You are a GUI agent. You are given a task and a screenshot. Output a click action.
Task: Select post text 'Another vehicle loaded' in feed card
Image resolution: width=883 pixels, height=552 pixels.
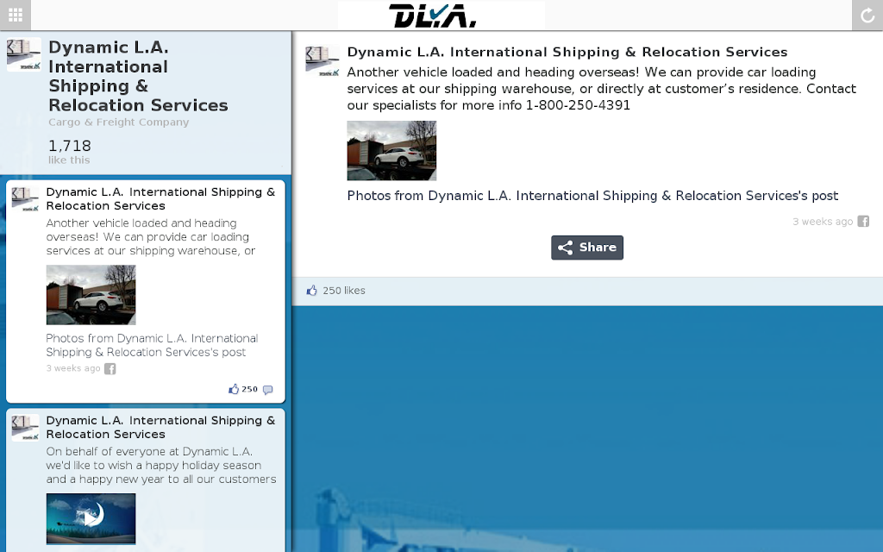(151, 237)
